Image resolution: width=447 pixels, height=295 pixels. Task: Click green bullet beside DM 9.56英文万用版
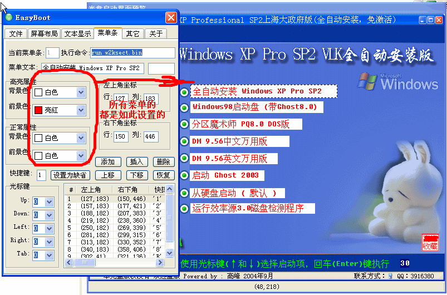(x=184, y=158)
